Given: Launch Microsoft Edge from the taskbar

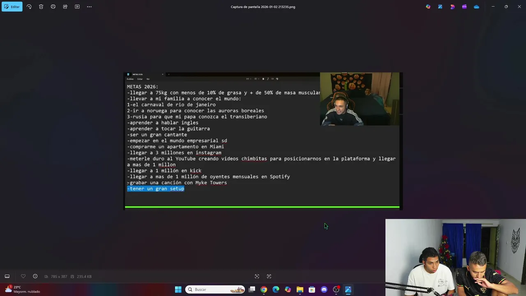Looking at the screenshot, I should coord(276,289).
